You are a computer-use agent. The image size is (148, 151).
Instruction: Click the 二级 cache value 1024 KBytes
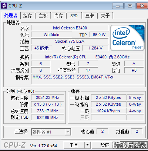pyautogui.click(x=108, y=111)
